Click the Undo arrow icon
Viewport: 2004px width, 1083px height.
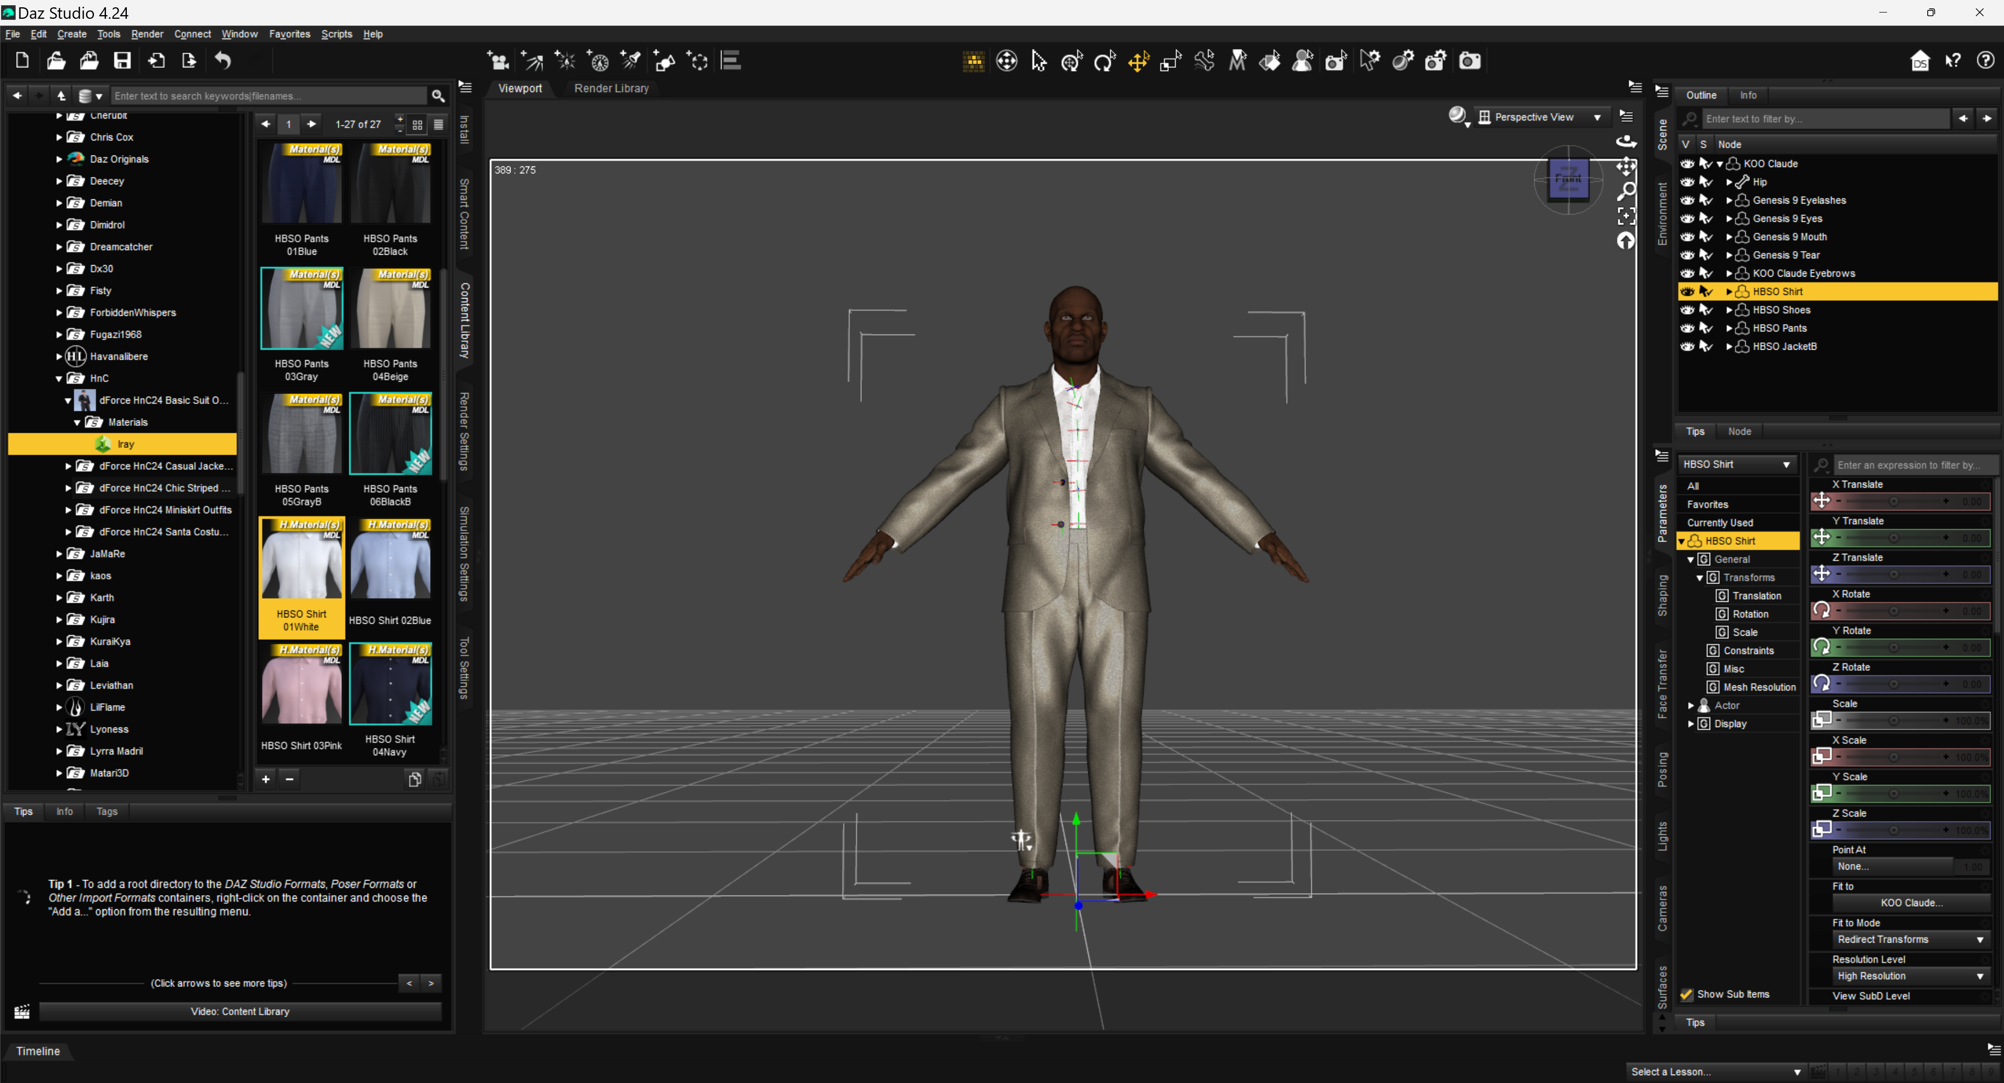pos(222,61)
